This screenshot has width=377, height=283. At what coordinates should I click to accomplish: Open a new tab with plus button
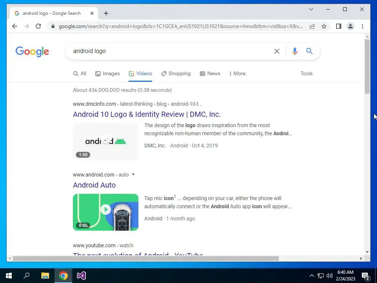click(x=106, y=13)
